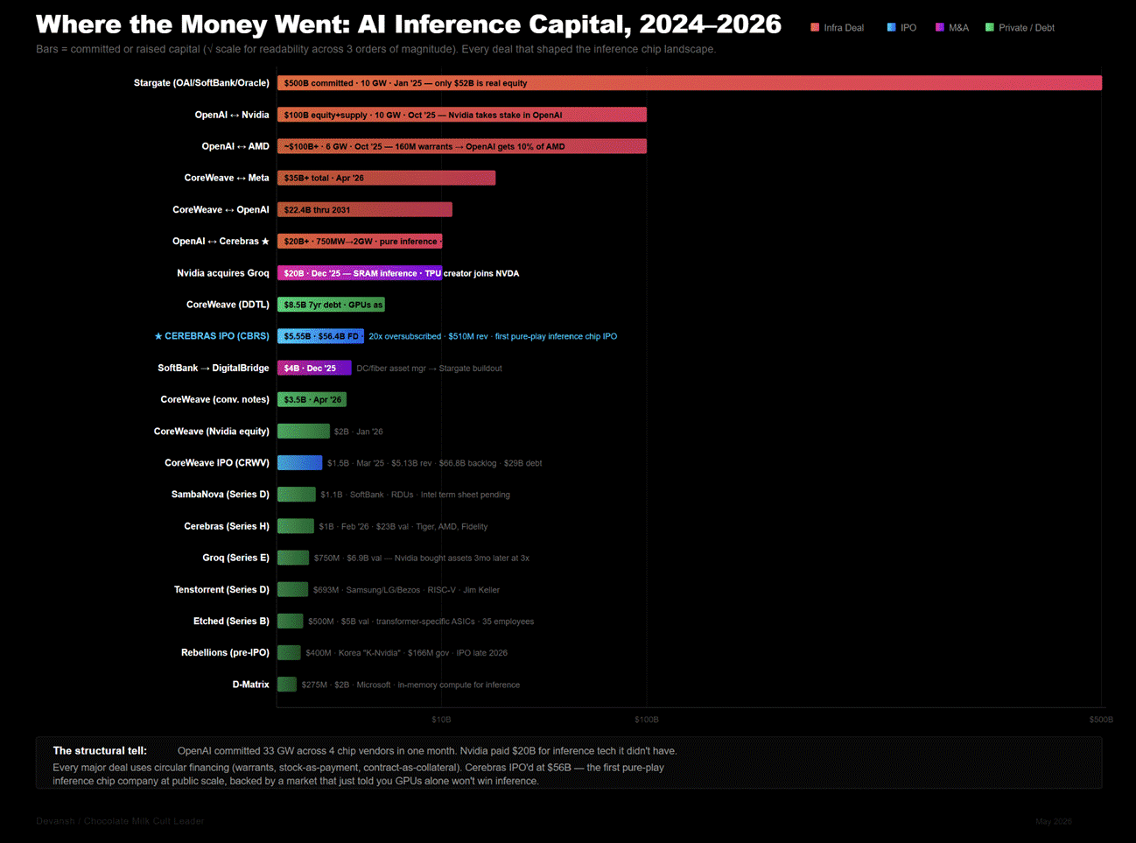Select the CoreWeave Nvidia equity green bar
The height and width of the screenshot is (843, 1136).
pyautogui.click(x=304, y=431)
